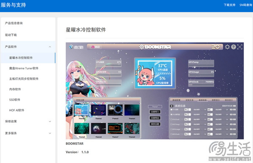Image resolution: width=253 pixels, height=163 pixels.
Task: Open SSD软件 sidebar entry
Action: (x=15, y=100)
